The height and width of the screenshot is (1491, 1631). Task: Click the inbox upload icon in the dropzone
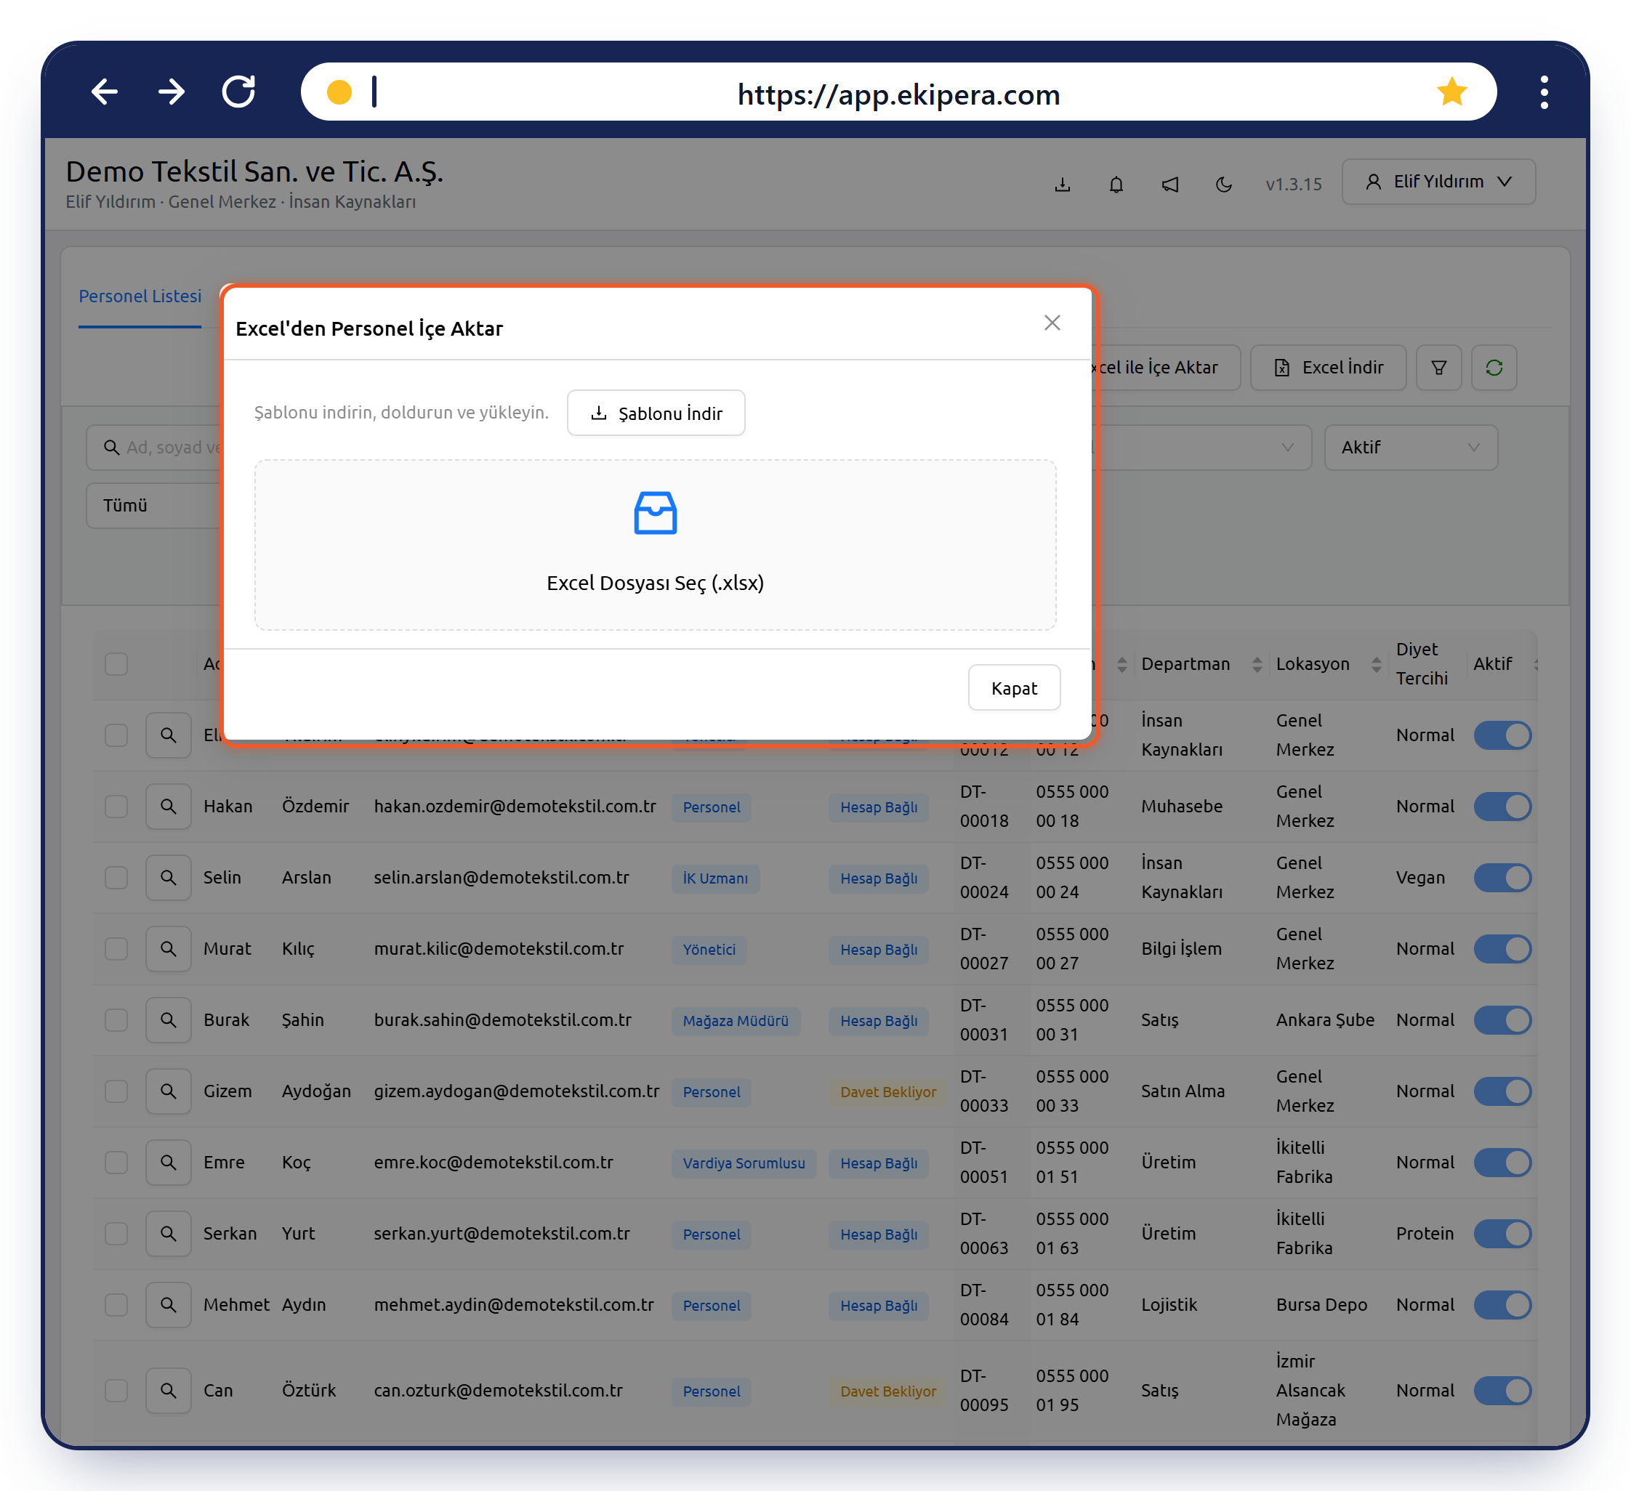[x=656, y=513]
